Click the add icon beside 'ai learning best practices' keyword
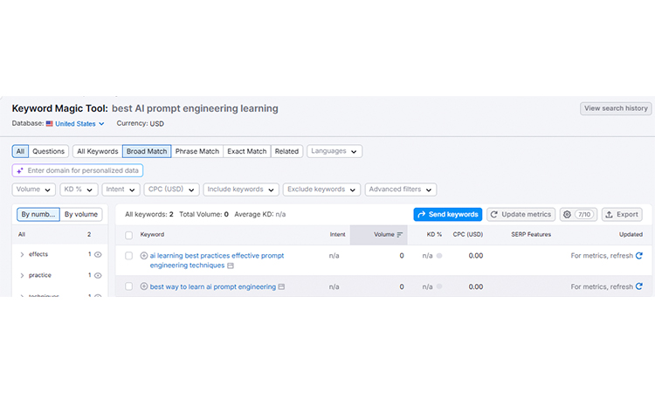This screenshot has height=393, width=655. pyautogui.click(x=144, y=256)
